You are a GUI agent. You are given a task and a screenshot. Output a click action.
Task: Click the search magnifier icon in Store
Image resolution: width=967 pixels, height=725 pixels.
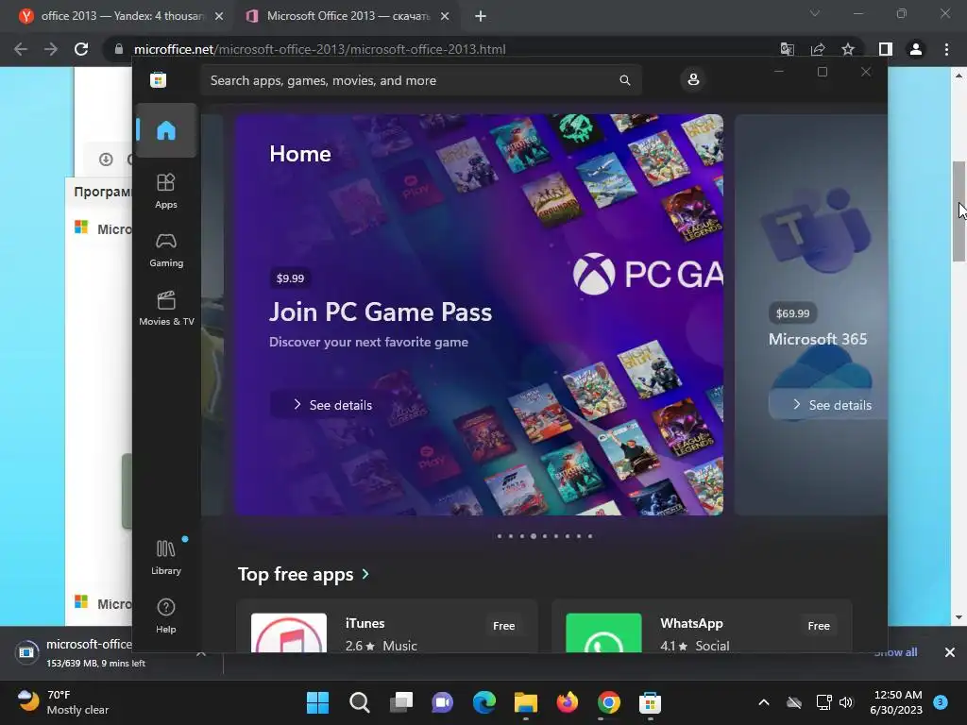pyautogui.click(x=625, y=80)
